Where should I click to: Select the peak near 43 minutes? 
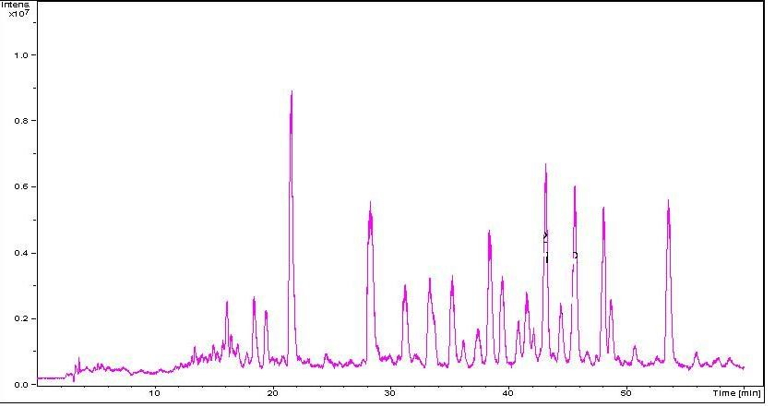tap(545, 168)
